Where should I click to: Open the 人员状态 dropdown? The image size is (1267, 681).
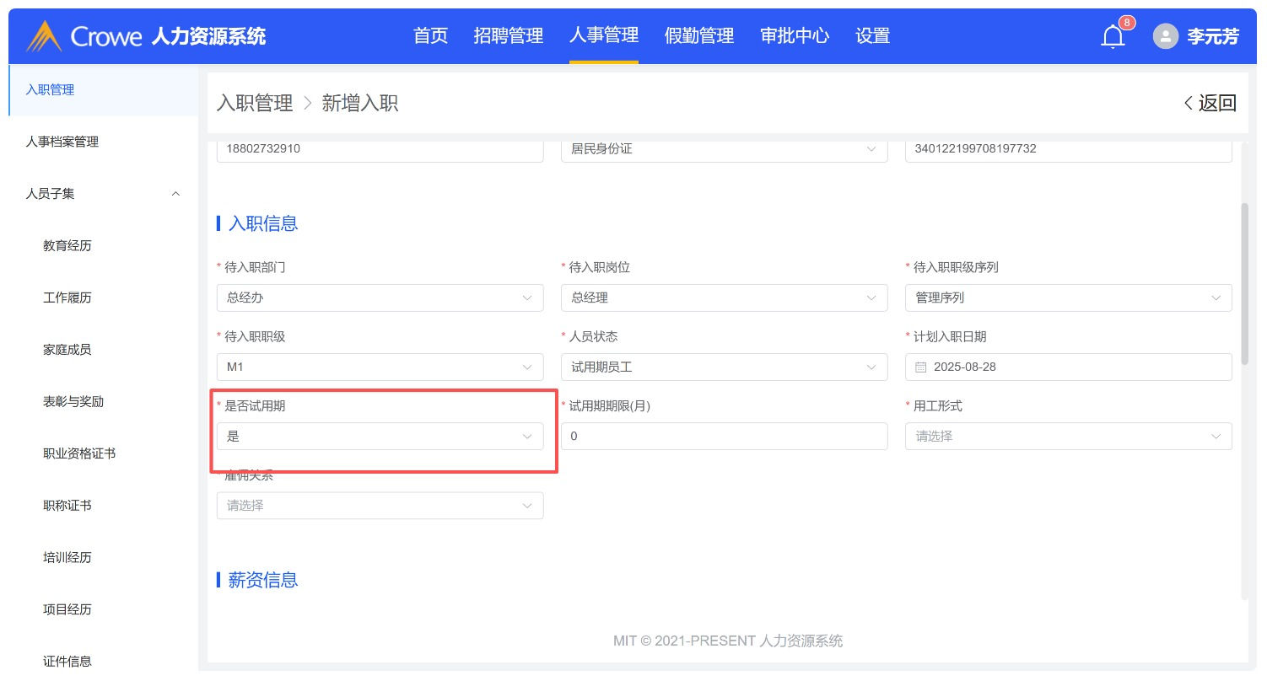(x=724, y=367)
